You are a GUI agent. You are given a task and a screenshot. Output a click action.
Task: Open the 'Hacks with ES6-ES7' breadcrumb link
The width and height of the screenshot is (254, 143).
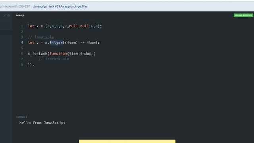15,6
